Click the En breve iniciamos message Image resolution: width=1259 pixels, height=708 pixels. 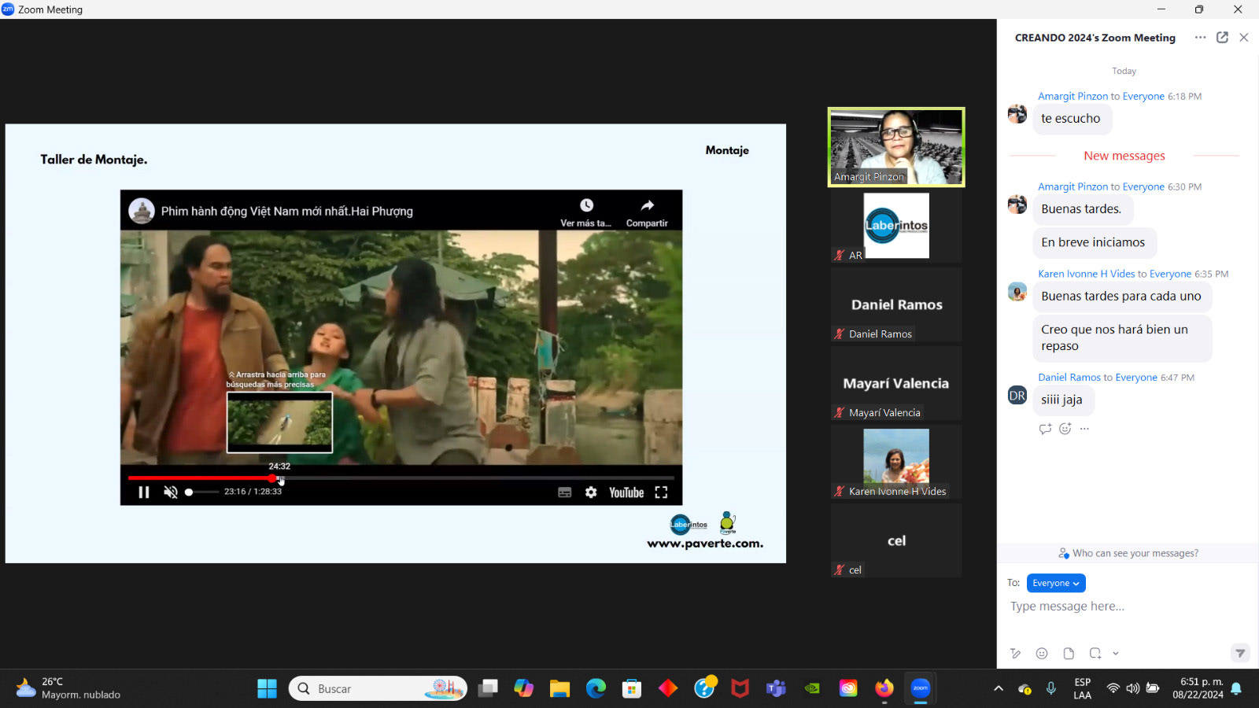click(1094, 242)
